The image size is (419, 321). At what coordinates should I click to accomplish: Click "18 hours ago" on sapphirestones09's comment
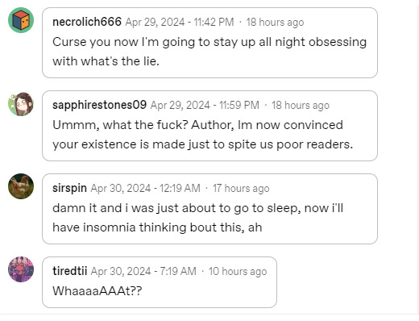coord(301,105)
